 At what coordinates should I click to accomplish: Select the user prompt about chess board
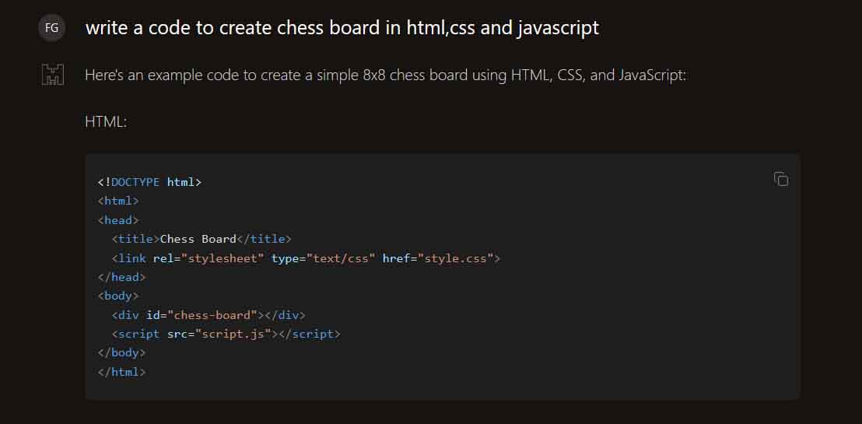tap(342, 27)
